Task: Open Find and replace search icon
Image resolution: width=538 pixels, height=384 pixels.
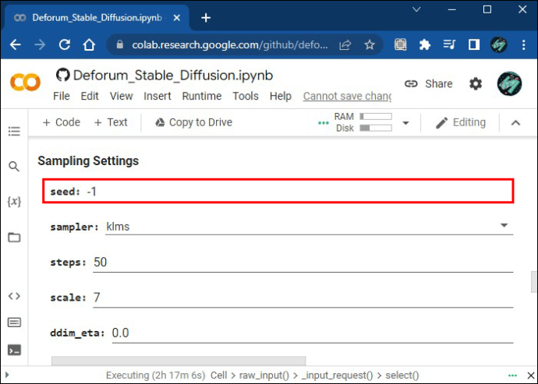Action: pyautogui.click(x=14, y=167)
